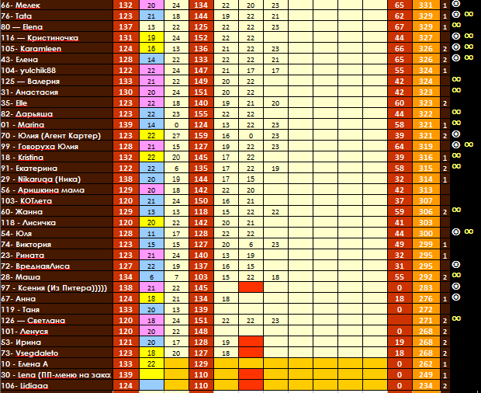Click the smiley icon in the Marina row
The height and width of the screenshot is (393, 481).
pos(455,124)
